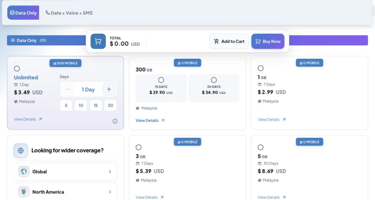
Task: Decrease days with the minus button
Action: coord(67,89)
